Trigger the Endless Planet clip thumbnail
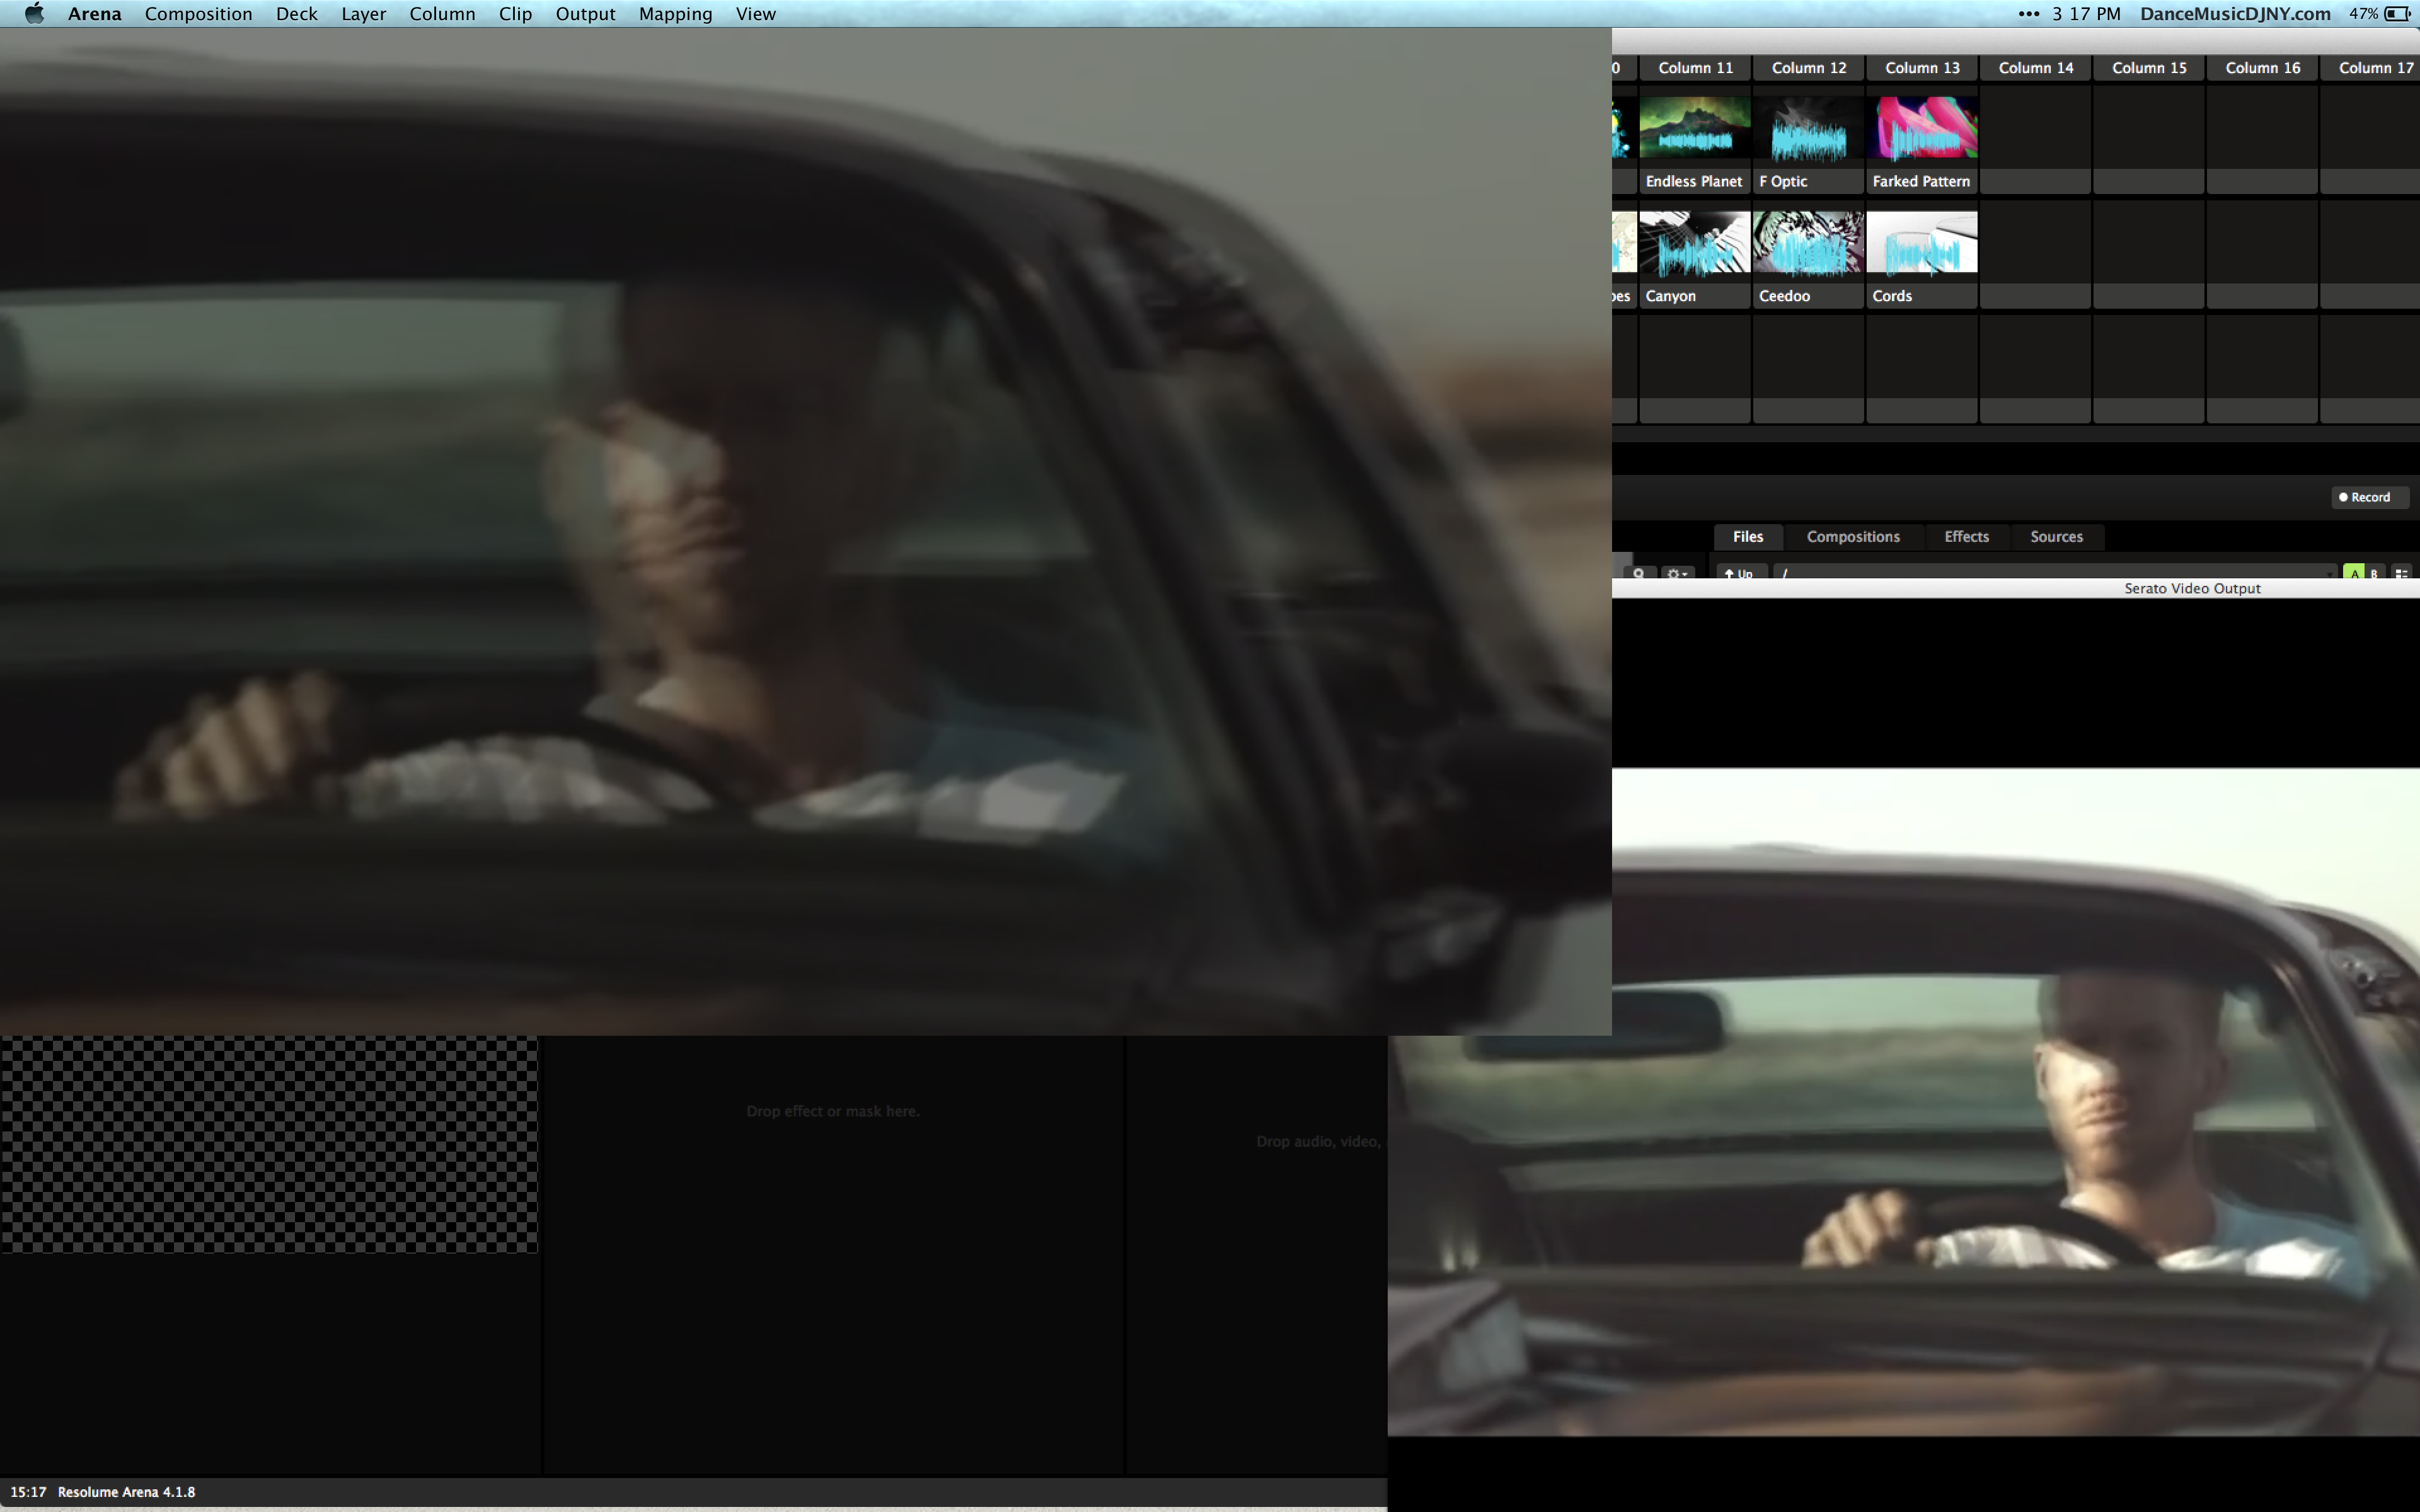Viewport: 2420px width, 1512px height. 1695,128
